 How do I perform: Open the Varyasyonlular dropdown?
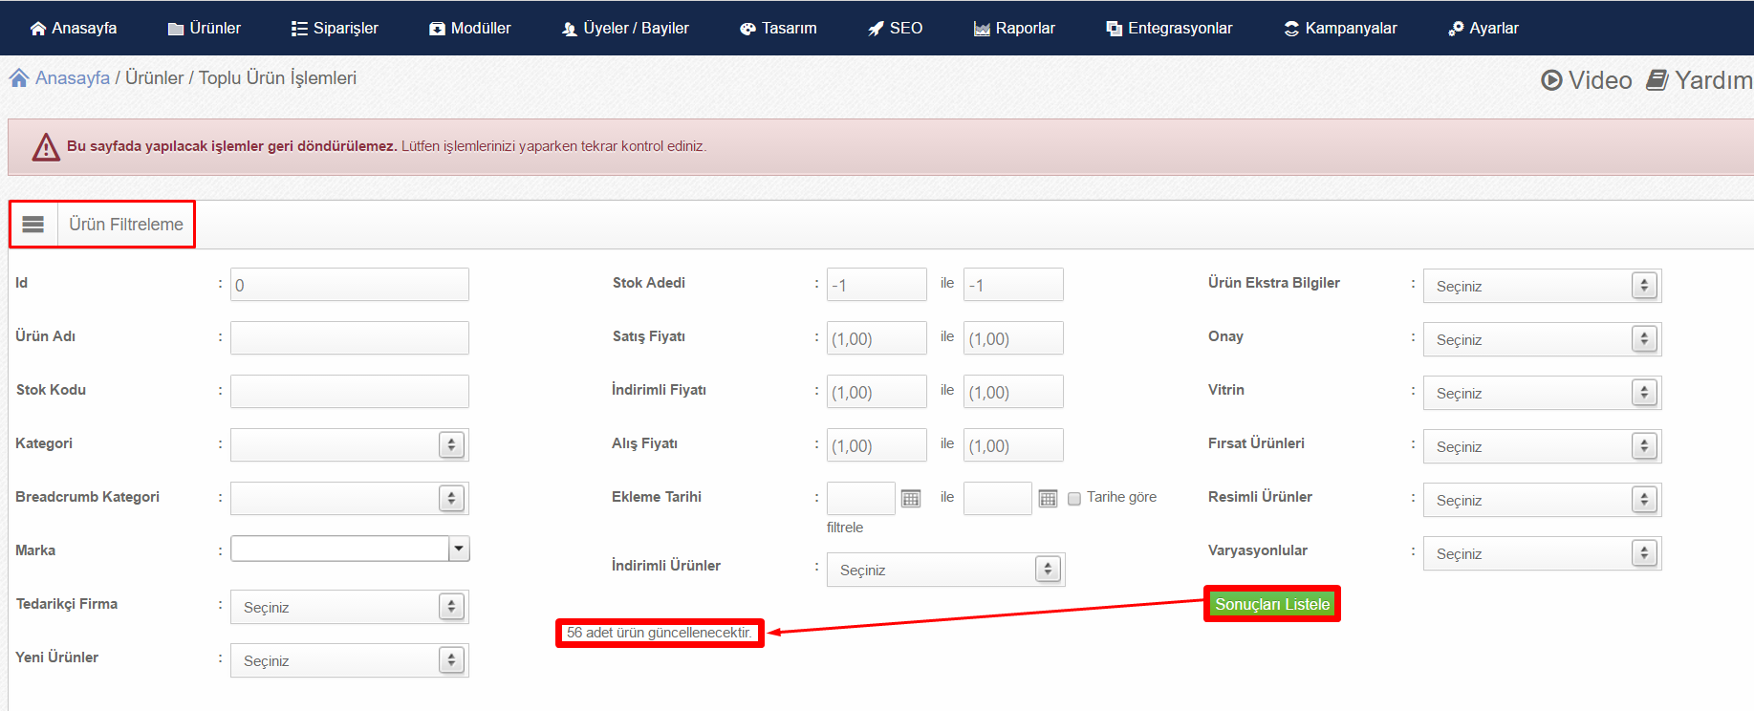pyautogui.click(x=1543, y=553)
